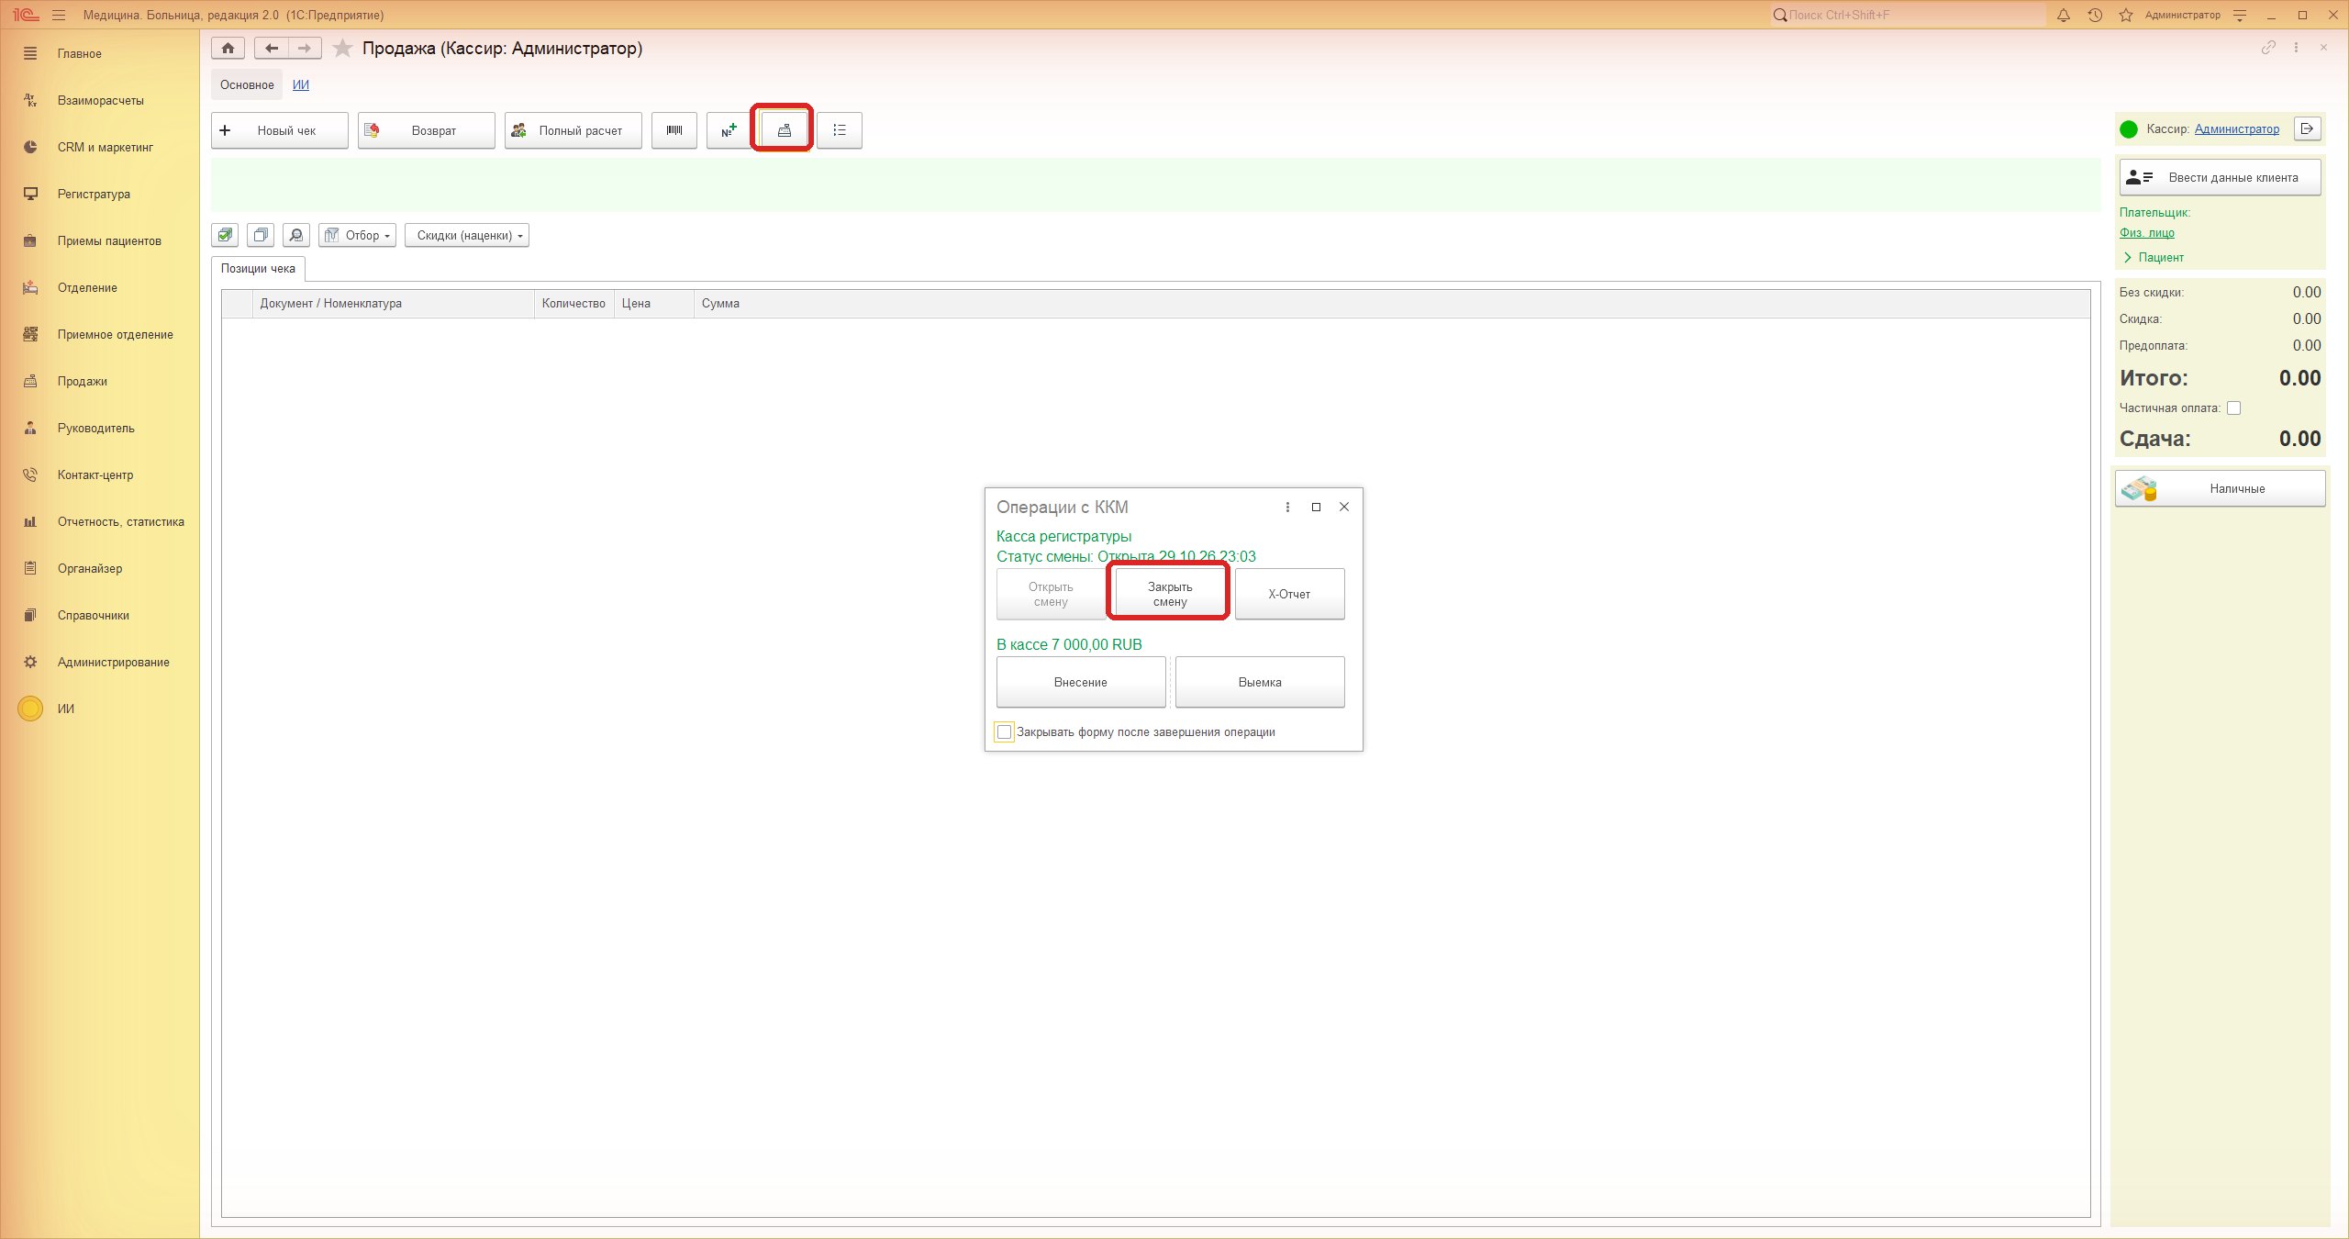Open 'Регистратура' section in sidebar
The height and width of the screenshot is (1239, 2349).
[x=94, y=194]
